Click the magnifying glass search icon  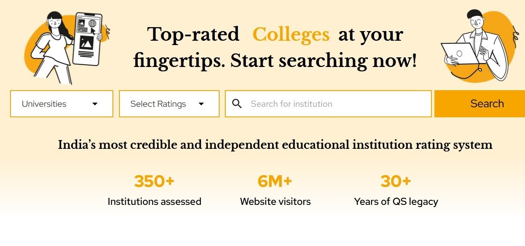tap(237, 104)
